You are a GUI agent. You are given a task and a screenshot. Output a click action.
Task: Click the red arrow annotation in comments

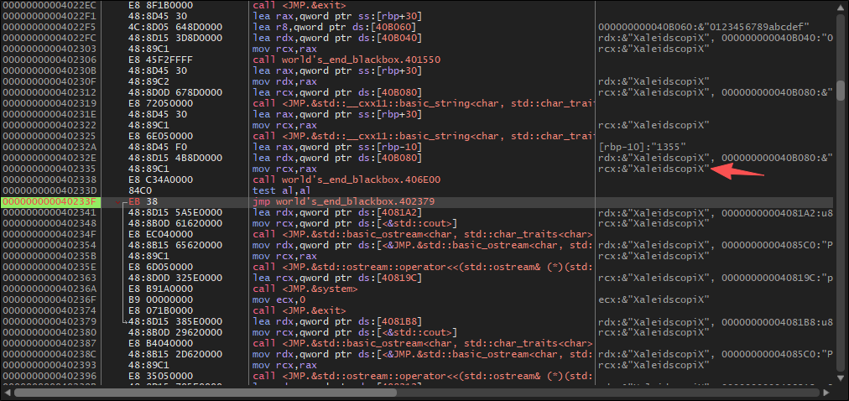738,173
